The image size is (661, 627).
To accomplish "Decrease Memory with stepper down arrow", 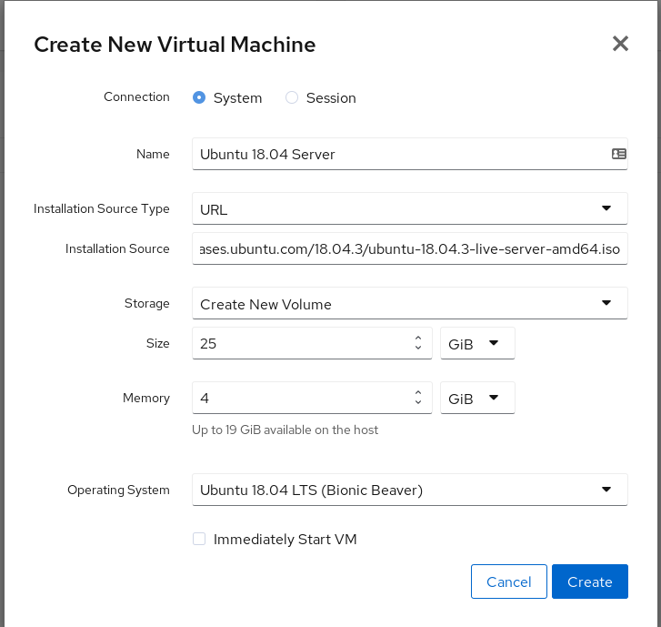I will (418, 401).
